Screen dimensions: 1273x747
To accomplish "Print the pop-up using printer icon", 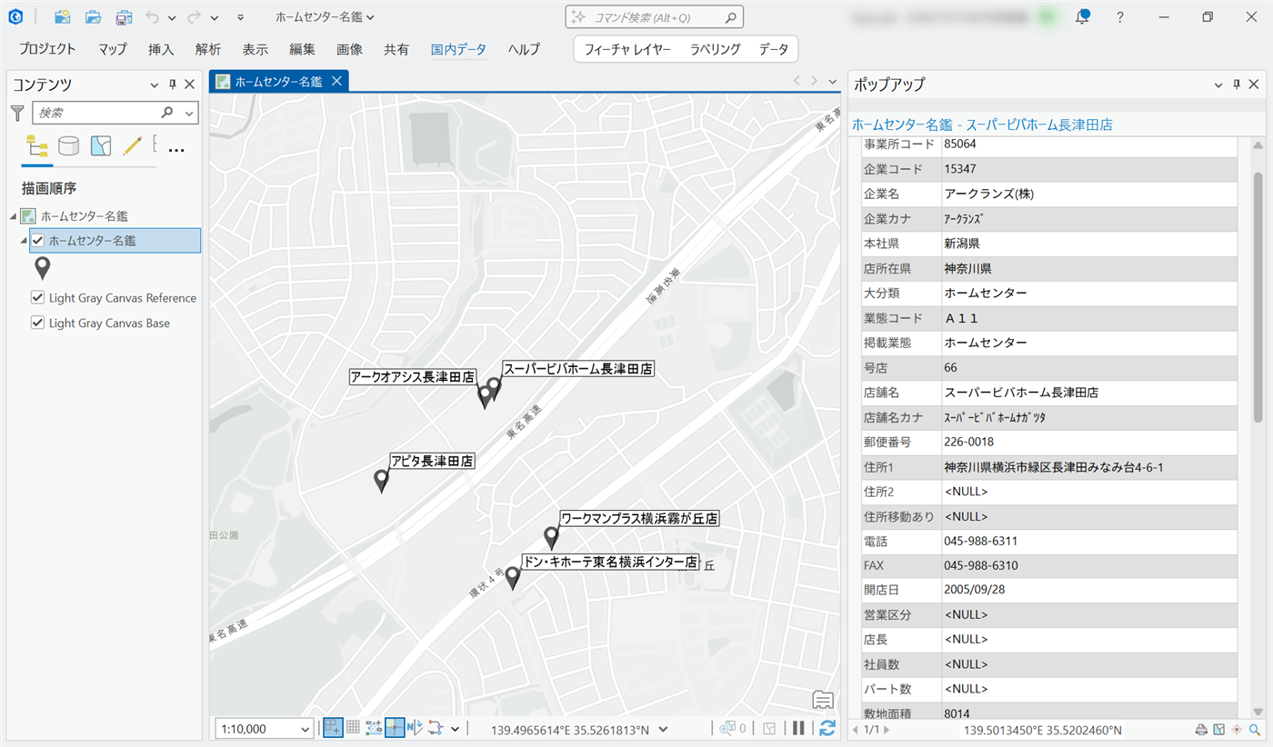I will click(x=1201, y=730).
